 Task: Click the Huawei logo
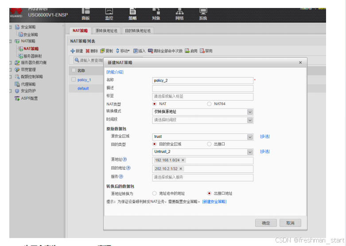(16, 12)
